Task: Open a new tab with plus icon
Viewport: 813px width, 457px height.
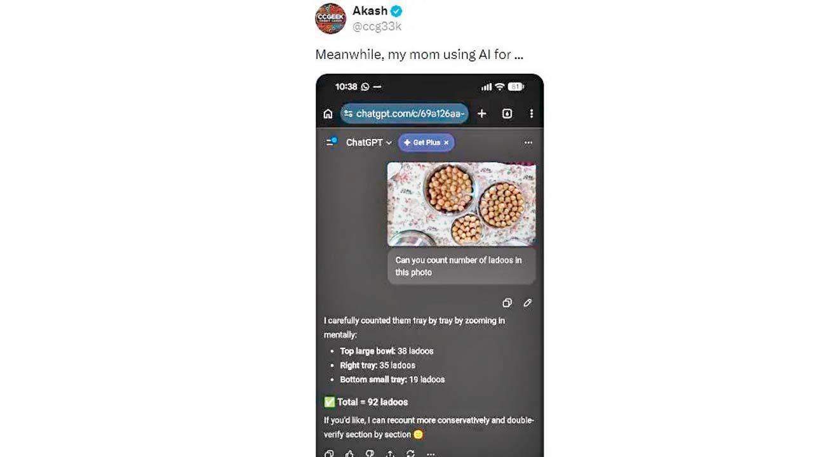Action: click(x=482, y=114)
